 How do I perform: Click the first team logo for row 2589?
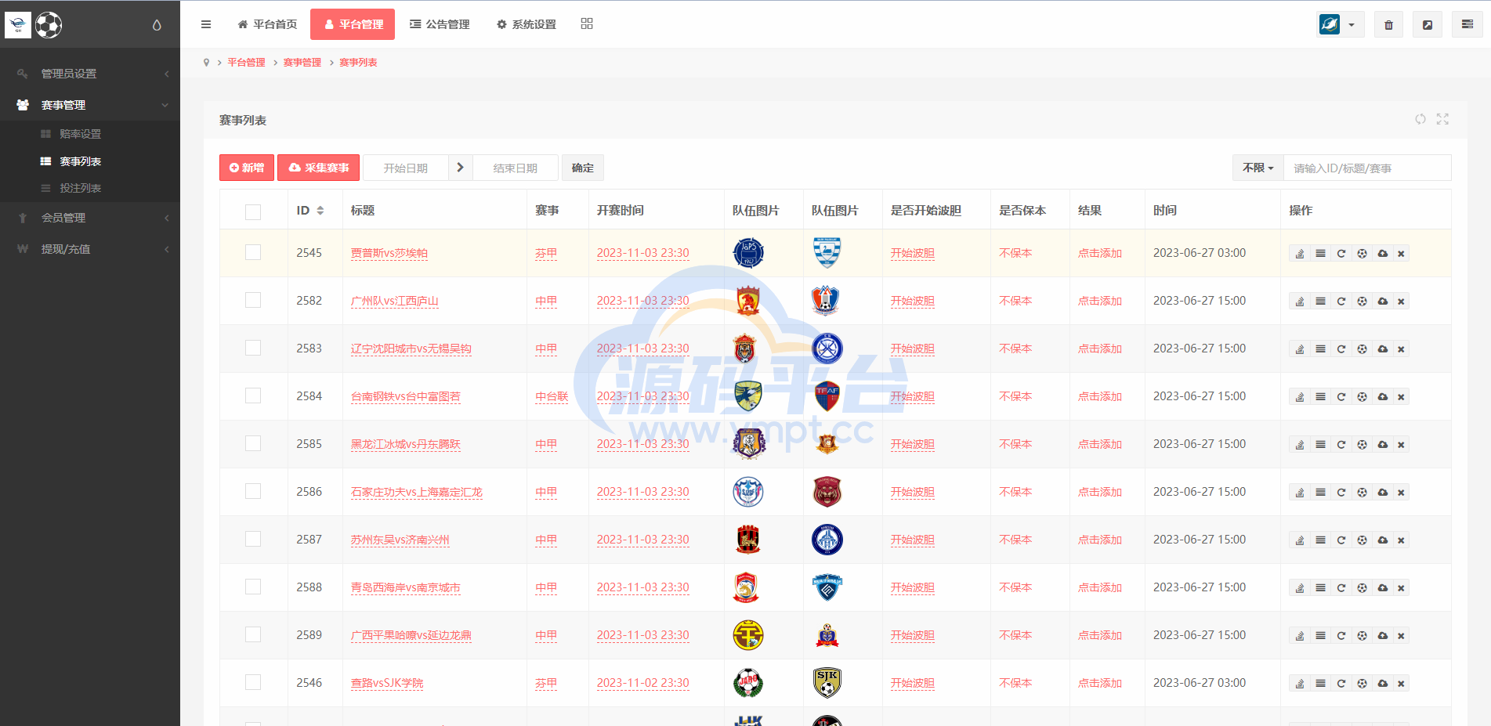tap(748, 635)
